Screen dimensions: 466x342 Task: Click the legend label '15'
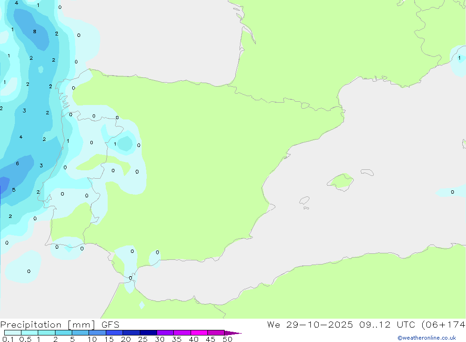tap(109, 339)
